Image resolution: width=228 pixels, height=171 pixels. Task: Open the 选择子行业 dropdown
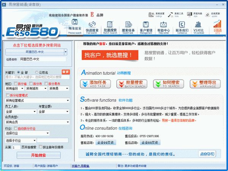[x=21, y=140]
